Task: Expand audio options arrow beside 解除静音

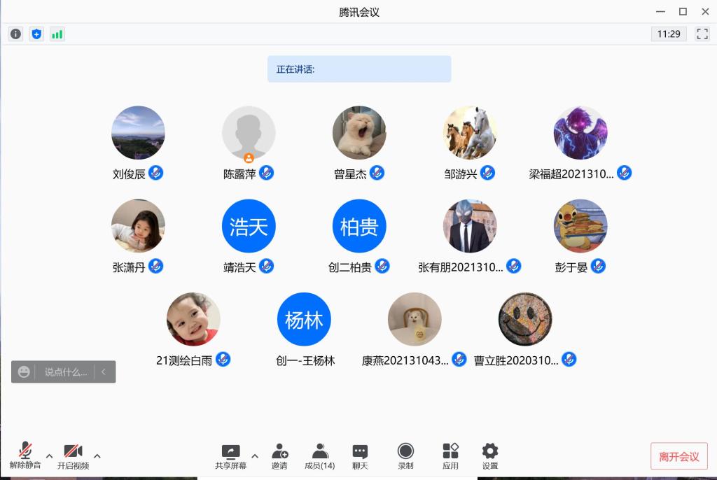Action: pos(50,456)
